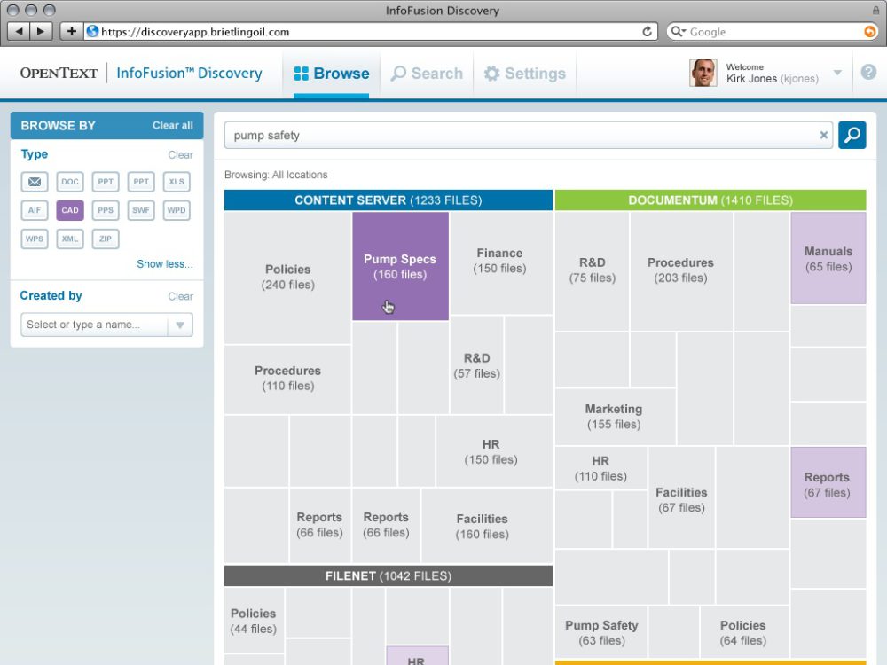Toggle DOC file type filter

click(x=70, y=182)
